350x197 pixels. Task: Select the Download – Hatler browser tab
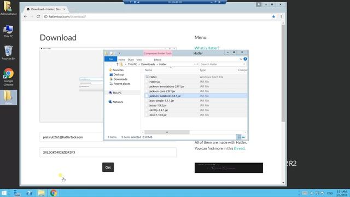[46, 9]
